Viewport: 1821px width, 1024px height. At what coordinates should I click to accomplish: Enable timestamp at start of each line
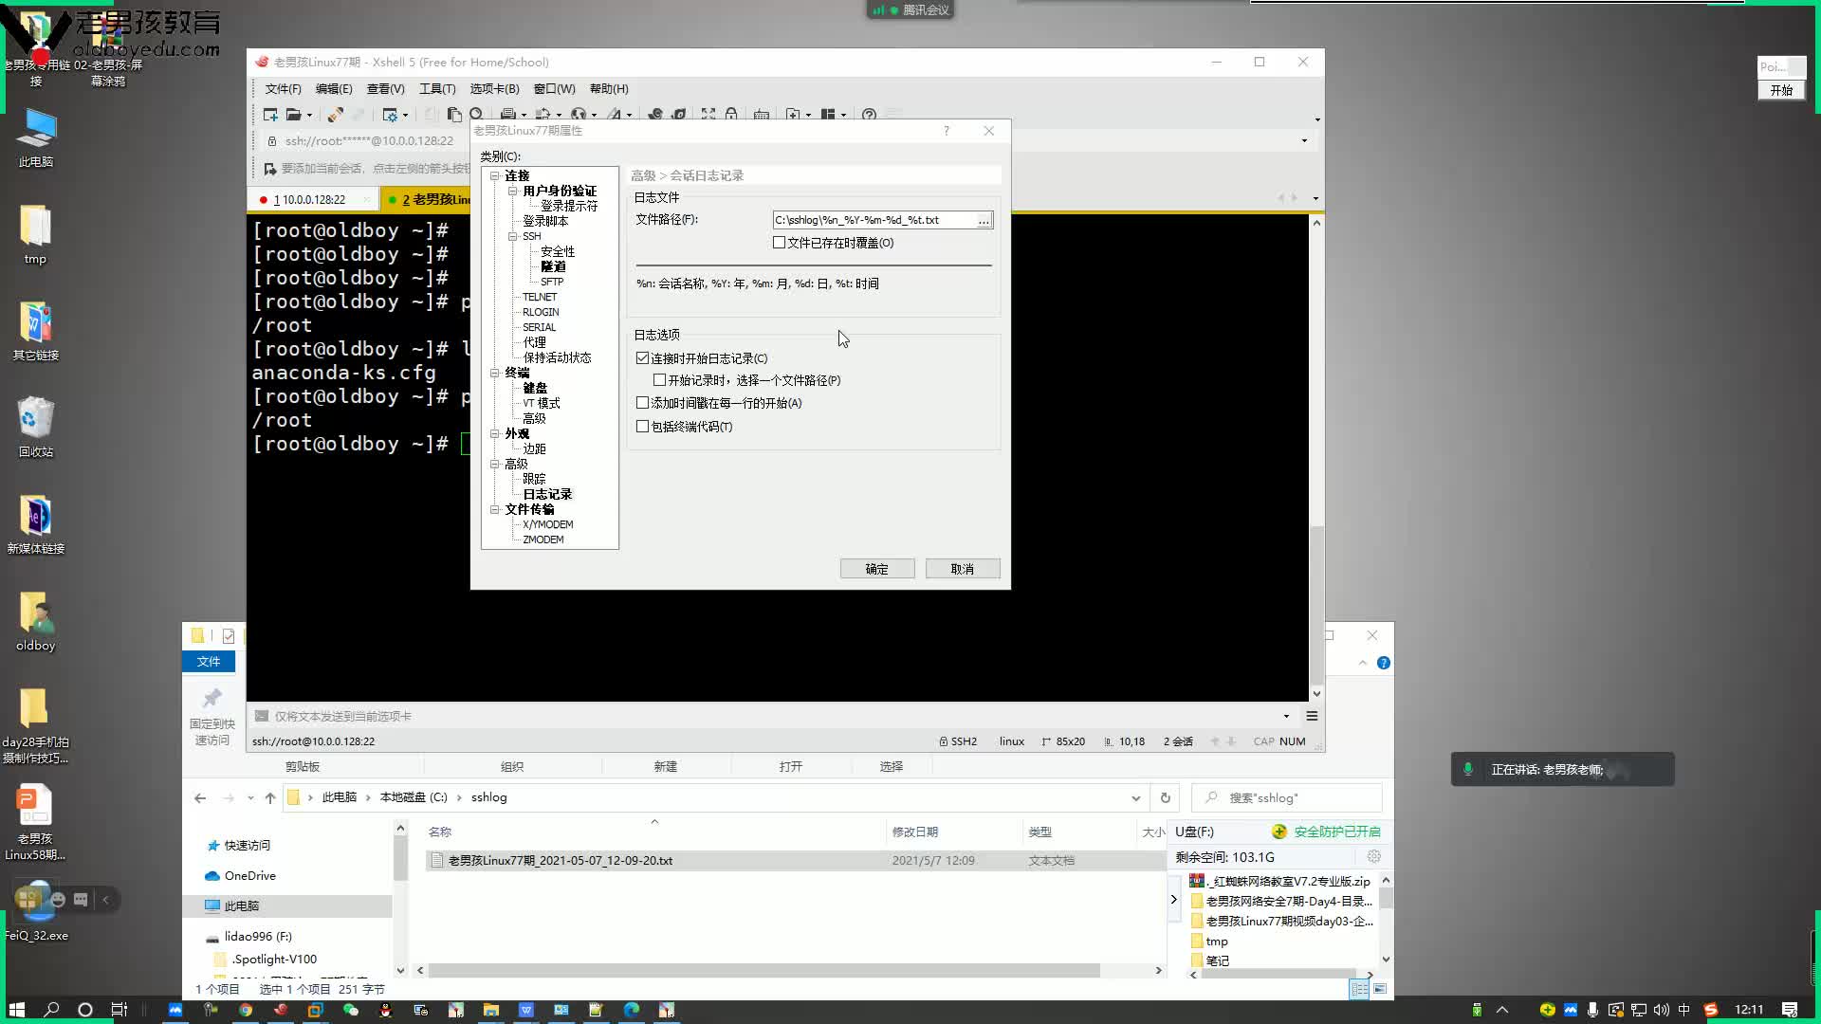642,403
